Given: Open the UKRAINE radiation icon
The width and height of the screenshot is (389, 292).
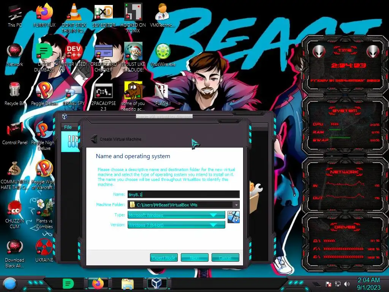Looking at the screenshot, I should [44, 251].
